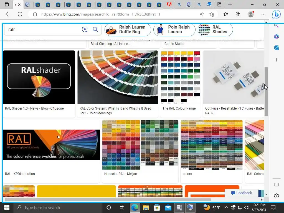The image size is (284, 213).
Task: Submit search with magnifier icon
Action: pyautogui.click(x=95, y=29)
